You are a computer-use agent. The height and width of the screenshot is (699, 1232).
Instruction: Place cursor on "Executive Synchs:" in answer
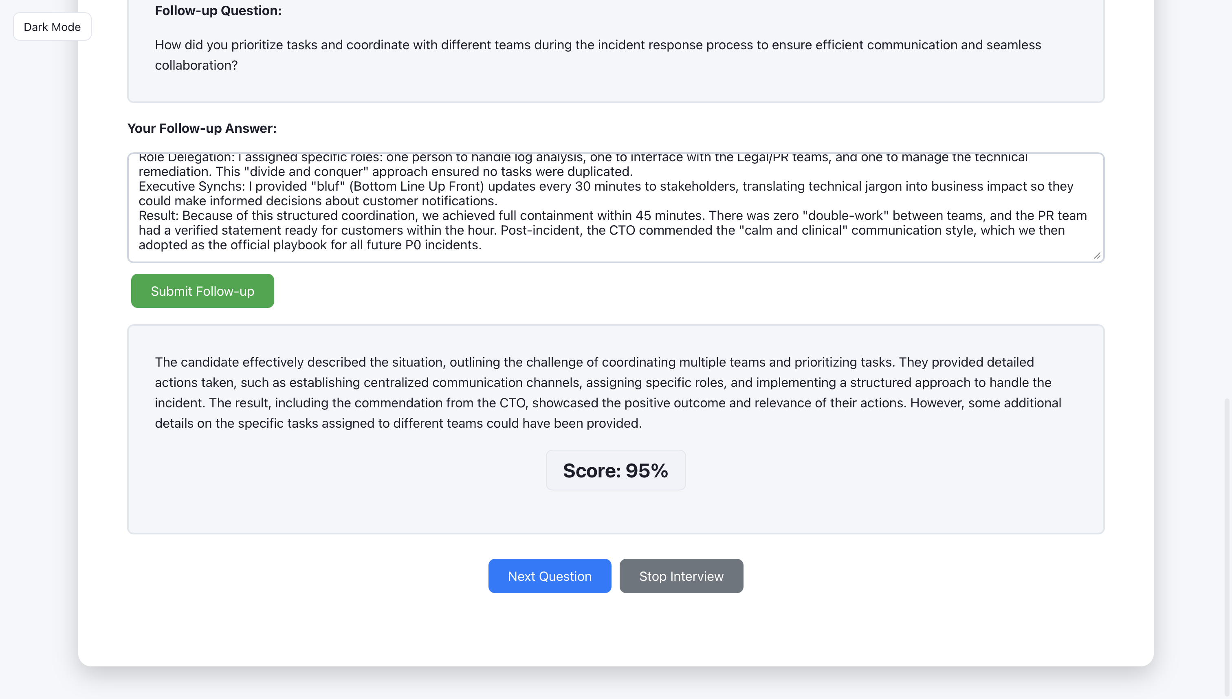pos(191,186)
